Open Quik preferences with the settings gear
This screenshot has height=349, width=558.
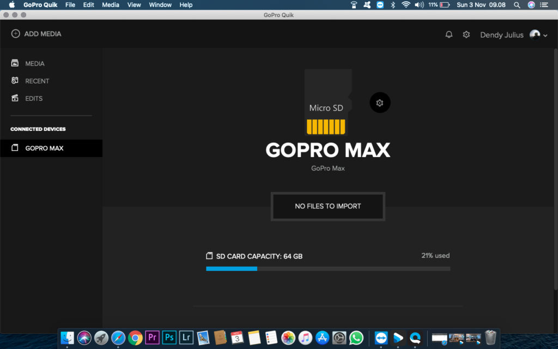point(466,34)
